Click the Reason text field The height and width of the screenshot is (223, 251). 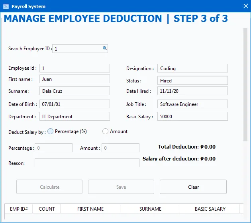(x=87, y=163)
